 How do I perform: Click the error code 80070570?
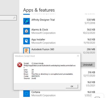click(x=36, y=76)
